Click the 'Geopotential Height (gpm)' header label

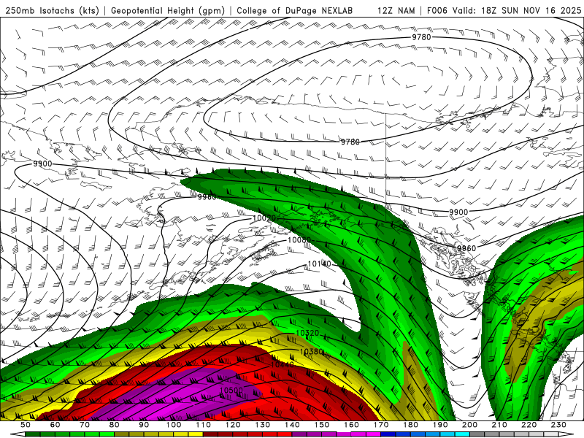tap(168, 11)
